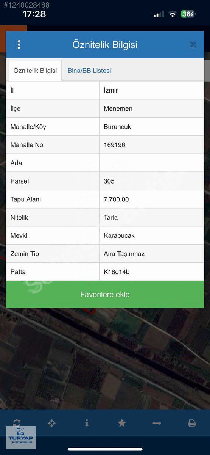Tap the Favorilere ekle button

point(105,295)
